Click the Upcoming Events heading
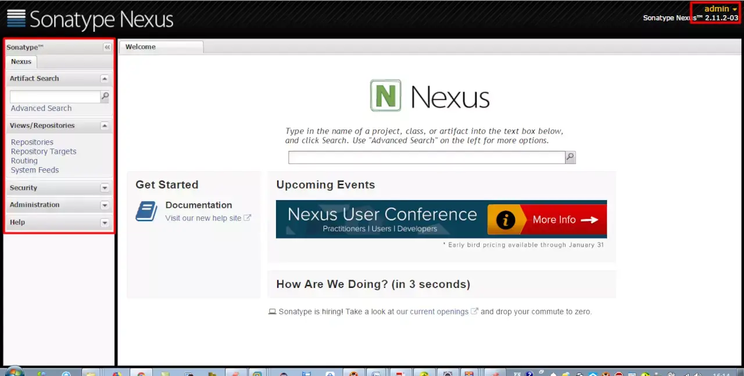Screen dimensions: 744x376 coord(325,185)
